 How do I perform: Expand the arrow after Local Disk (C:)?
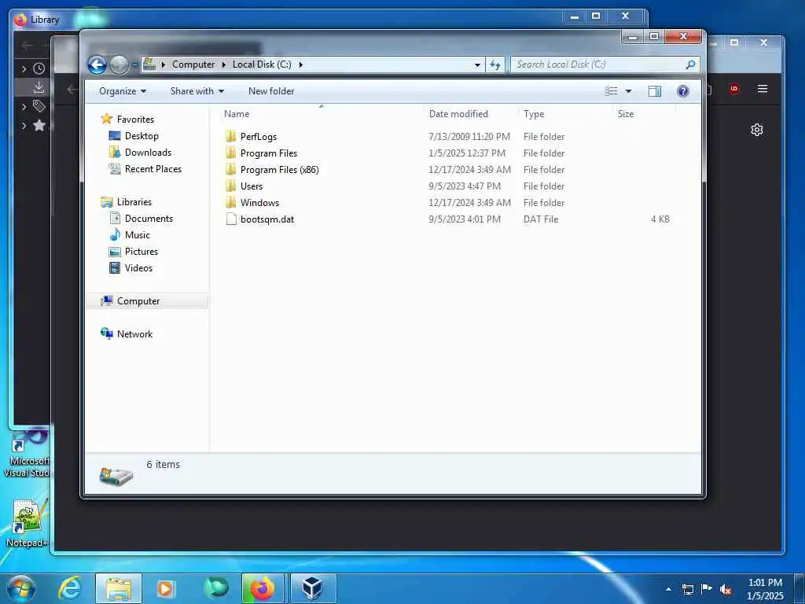coord(301,64)
